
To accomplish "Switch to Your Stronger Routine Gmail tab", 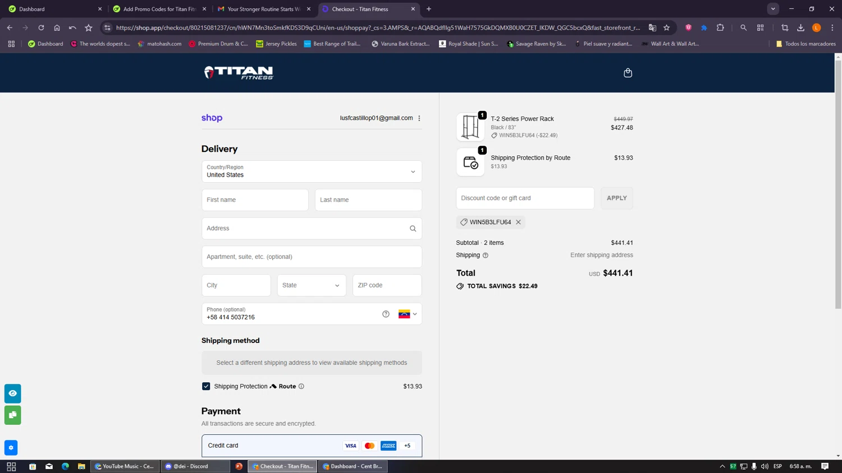I will (264, 9).
